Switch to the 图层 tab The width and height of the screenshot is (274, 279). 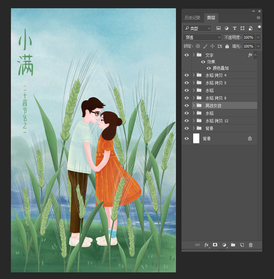click(x=211, y=18)
